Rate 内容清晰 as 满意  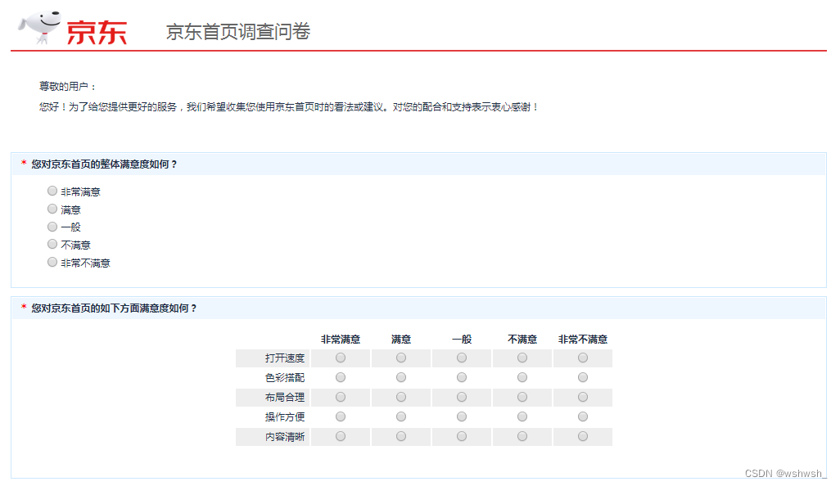[400, 436]
